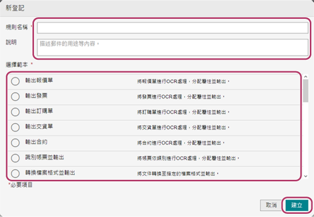The image size is (314, 217).
Task: Focus the 說明 description text box
Action: (172, 47)
